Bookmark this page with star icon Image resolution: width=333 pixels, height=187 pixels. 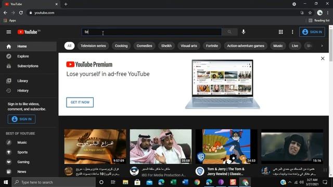pyautogui.click(x=310, y=12)
